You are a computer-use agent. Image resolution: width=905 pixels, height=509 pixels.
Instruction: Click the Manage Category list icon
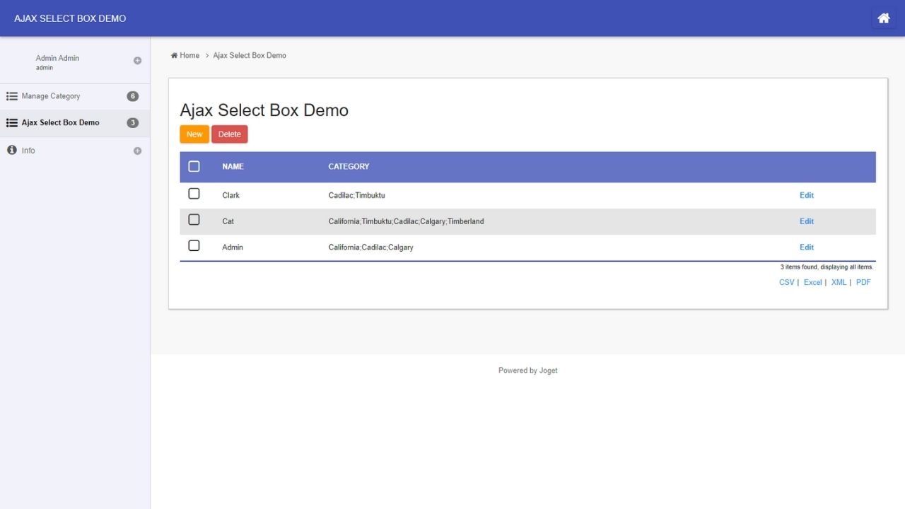[x=12, y=96]
